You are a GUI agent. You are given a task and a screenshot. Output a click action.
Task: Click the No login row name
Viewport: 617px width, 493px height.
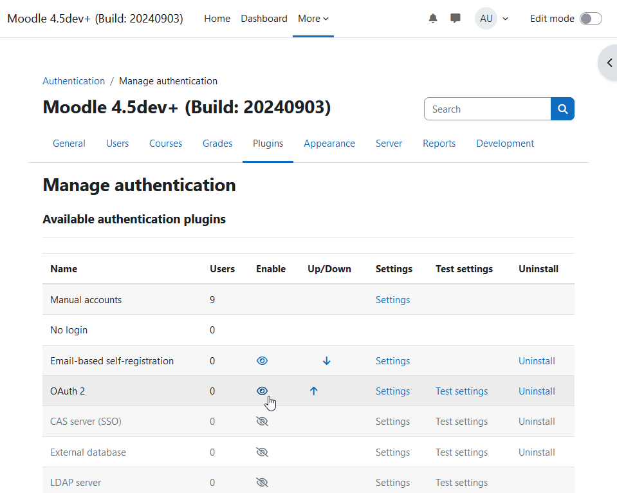click(x=69, y=330)
